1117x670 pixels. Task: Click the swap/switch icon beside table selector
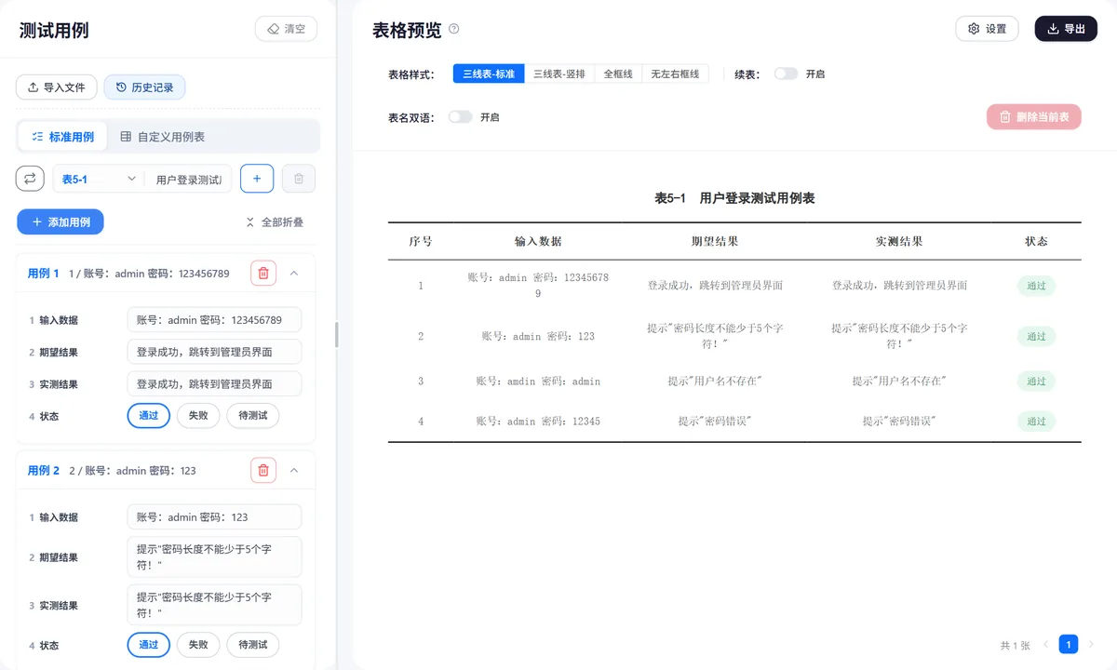[30, 179]
